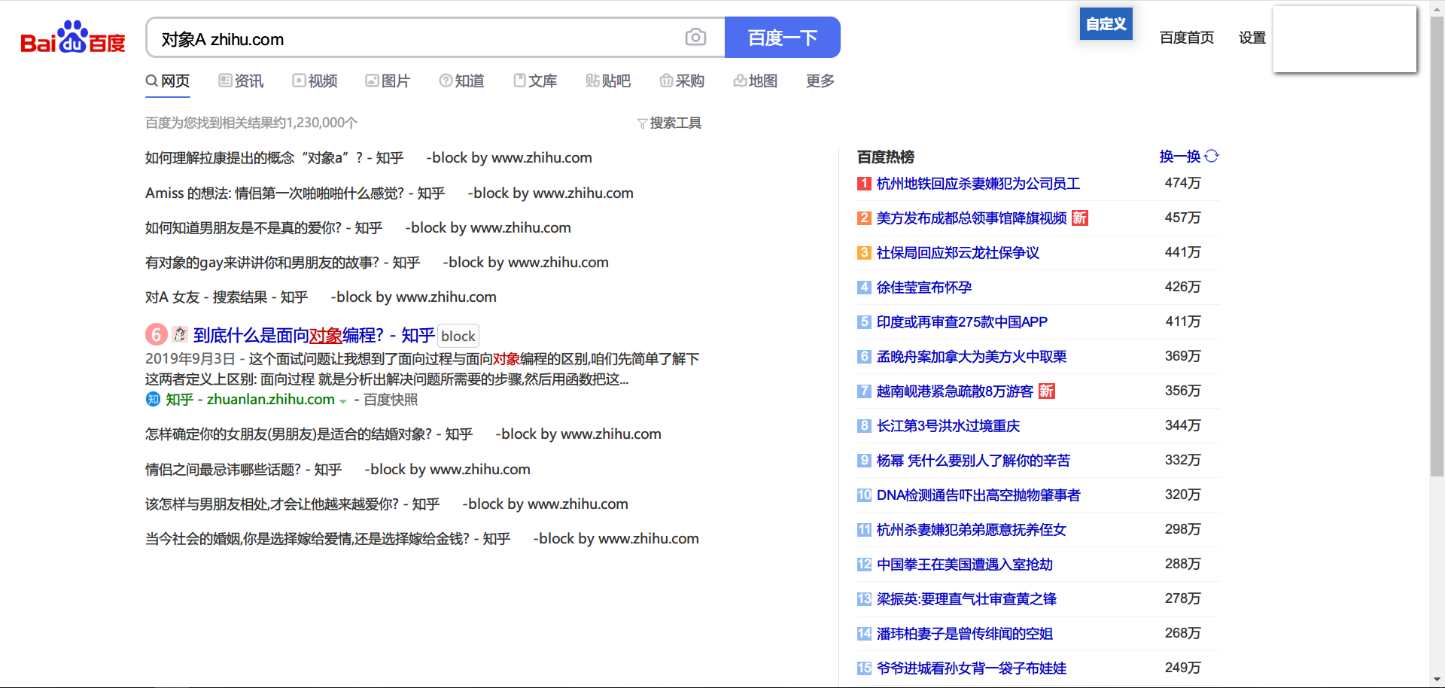Click the camera image search icon
This screenshot has width=1445, height=688.
[x=695, y=38]
